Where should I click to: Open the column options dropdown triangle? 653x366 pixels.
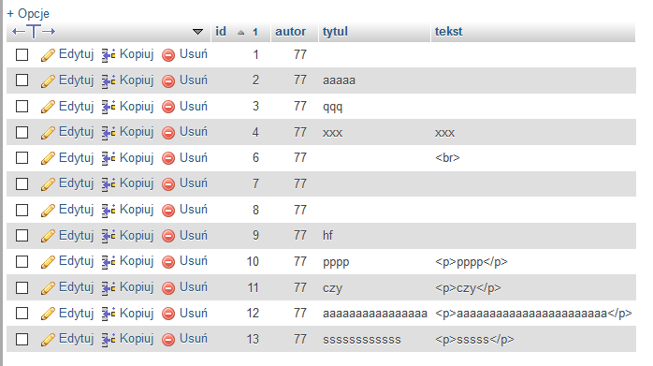(x=197, y=32)
